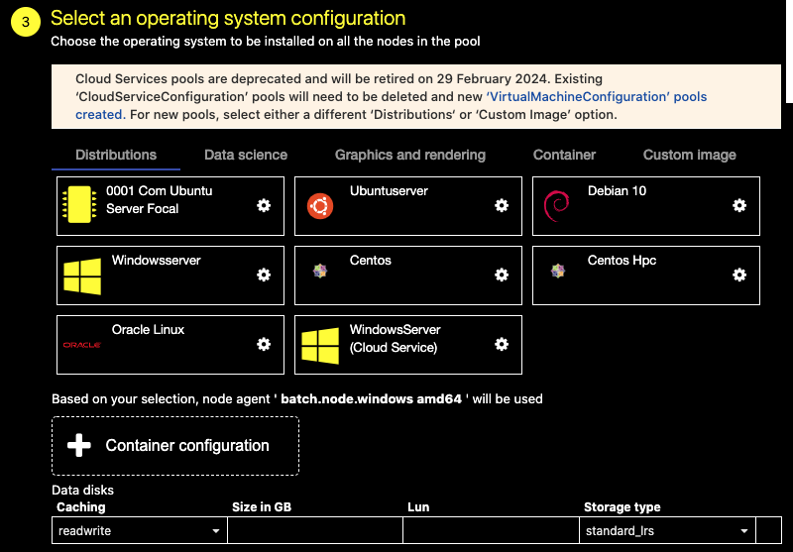The width and height of the screenshot is (793, 552).
Task: Click the Data disks label
Action: pyautogui.click(x=82, y=491)
